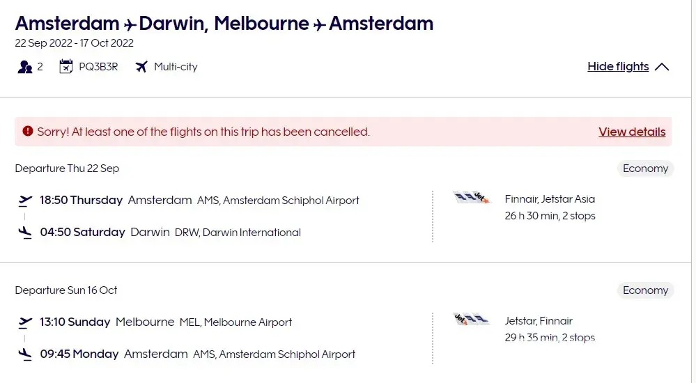Click the Economy badge for outbound flight
The height and width of the screenshot is (383, 696).
point(645,169)
